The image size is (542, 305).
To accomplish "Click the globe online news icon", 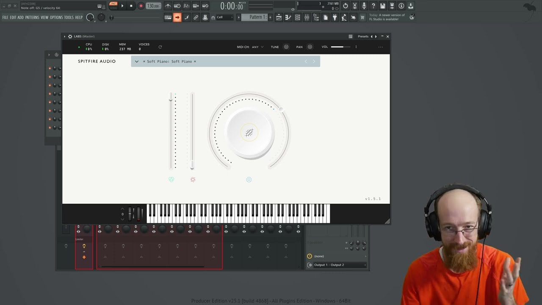I will tap(412, 17).
